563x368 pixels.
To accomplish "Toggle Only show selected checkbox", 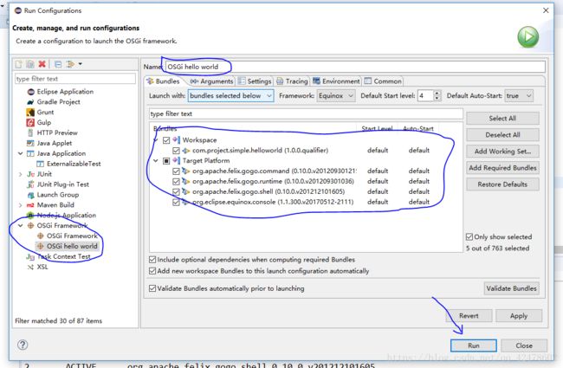I will pyautogui.click(x=469, y=237).
